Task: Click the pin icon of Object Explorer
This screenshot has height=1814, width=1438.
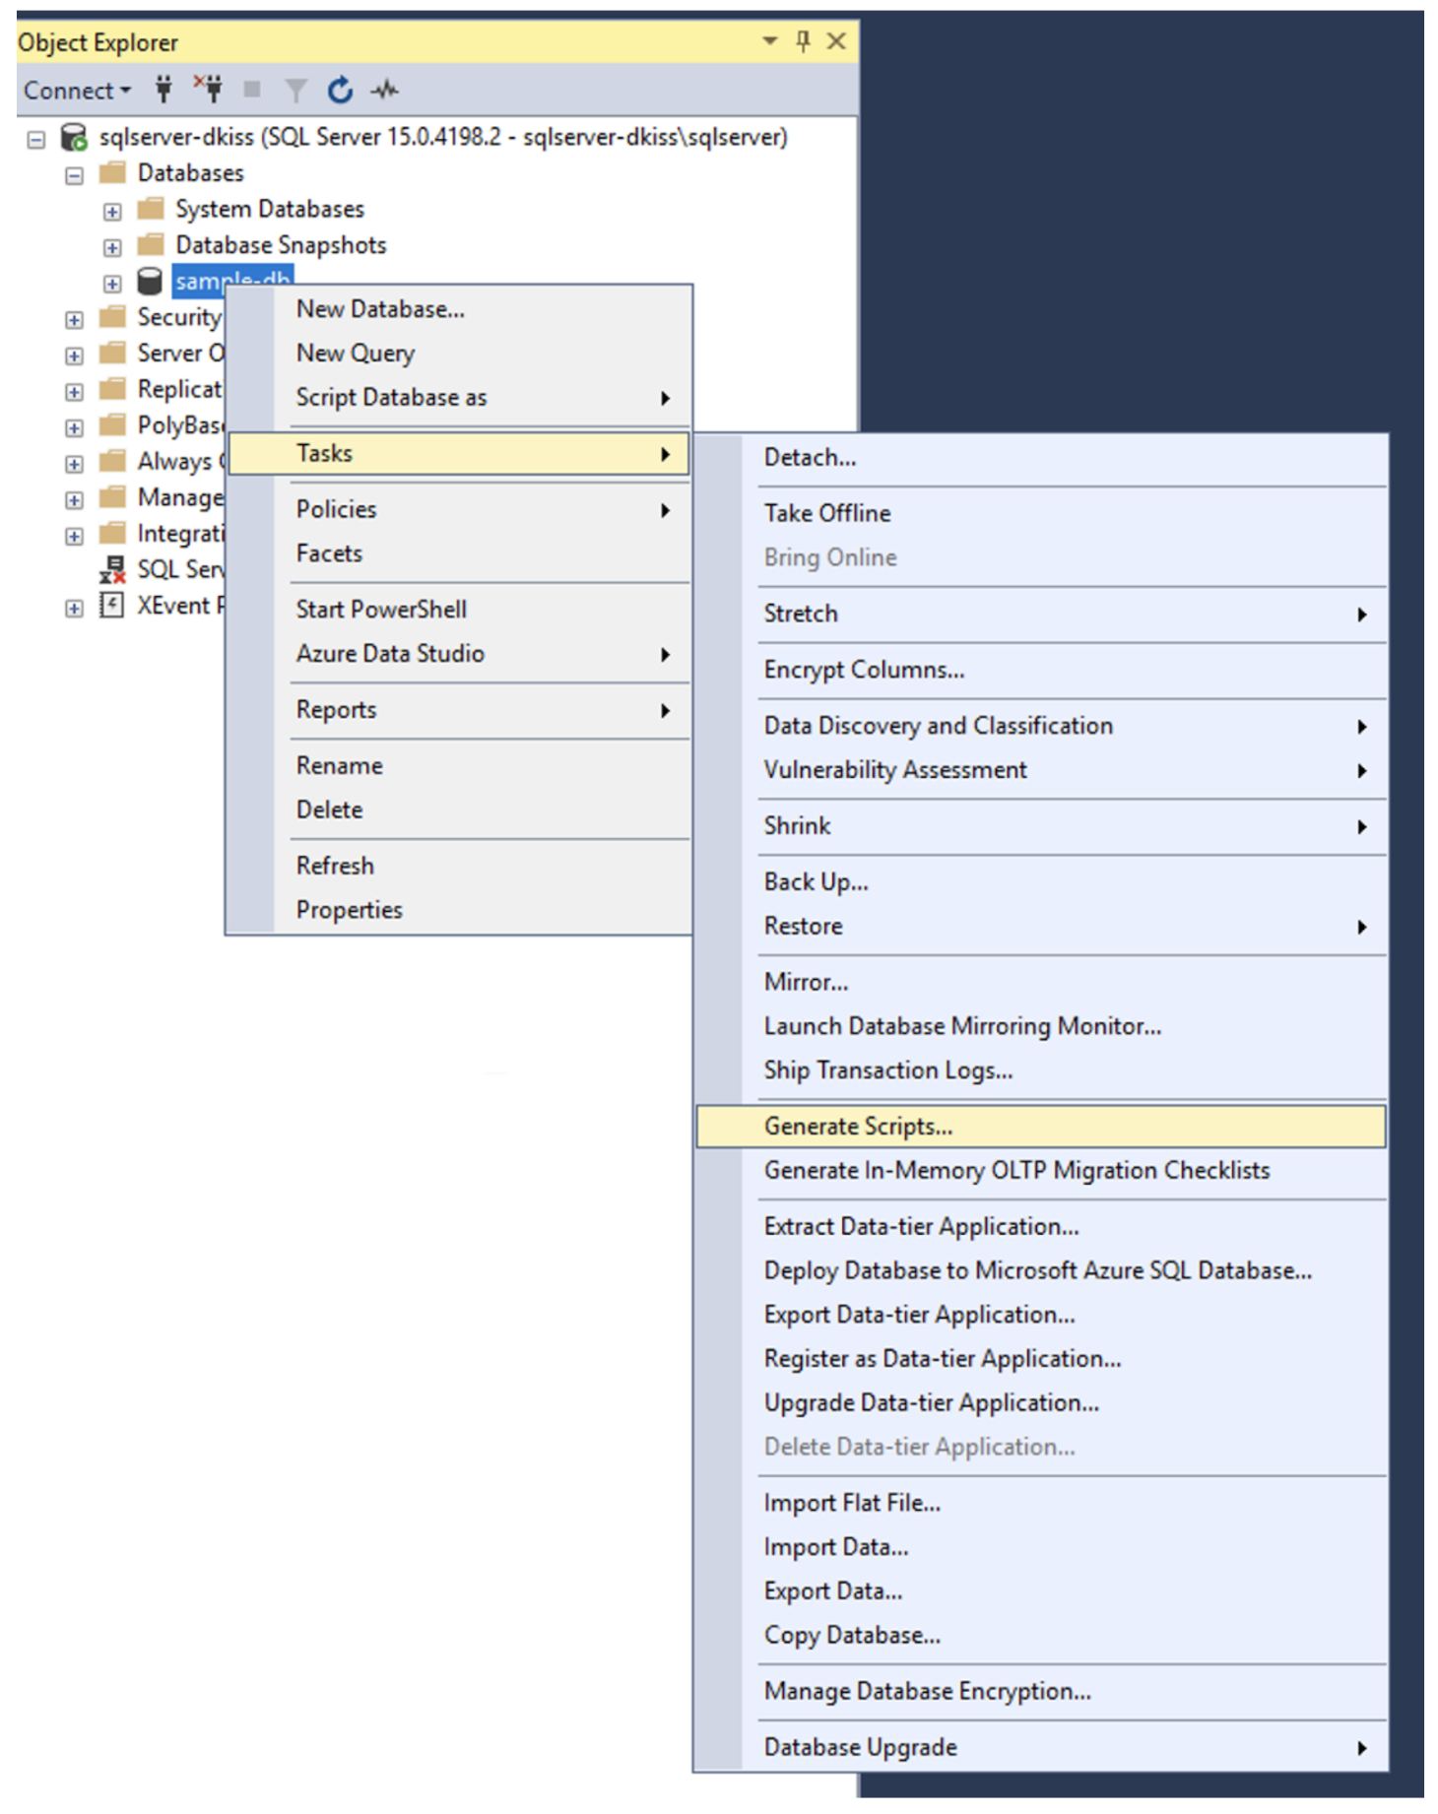Action: click(803, 40)
